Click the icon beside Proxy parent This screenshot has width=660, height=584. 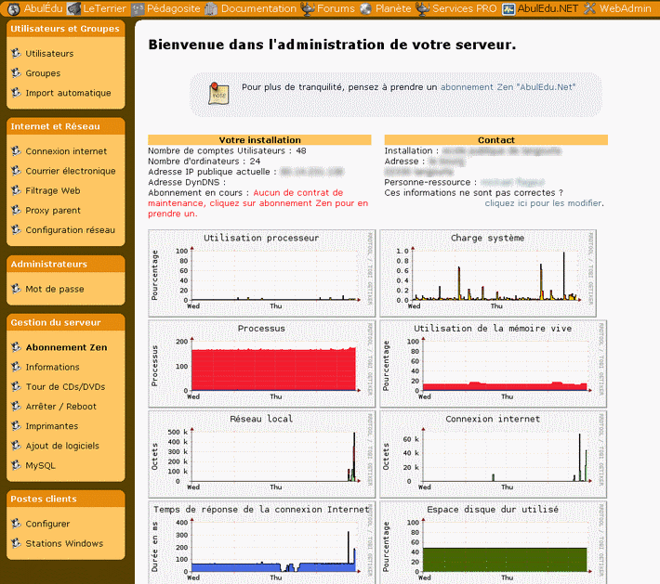(16, 210)
